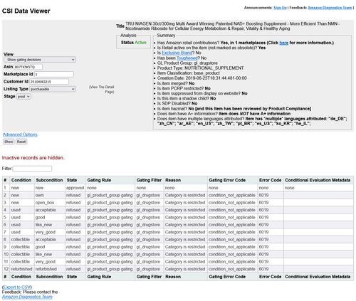Viewport: 356px width, 301px height.
Task: Click 'refurbished' condition cell in row 12
Action: (21, 269)
